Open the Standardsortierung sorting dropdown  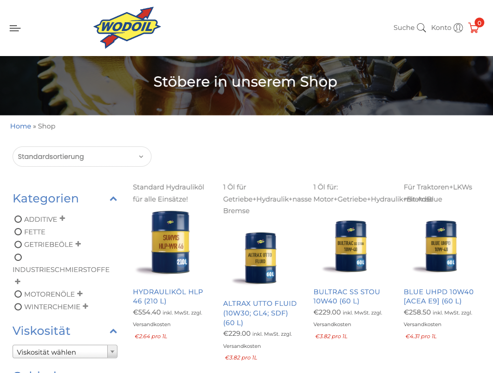point(82,157)
